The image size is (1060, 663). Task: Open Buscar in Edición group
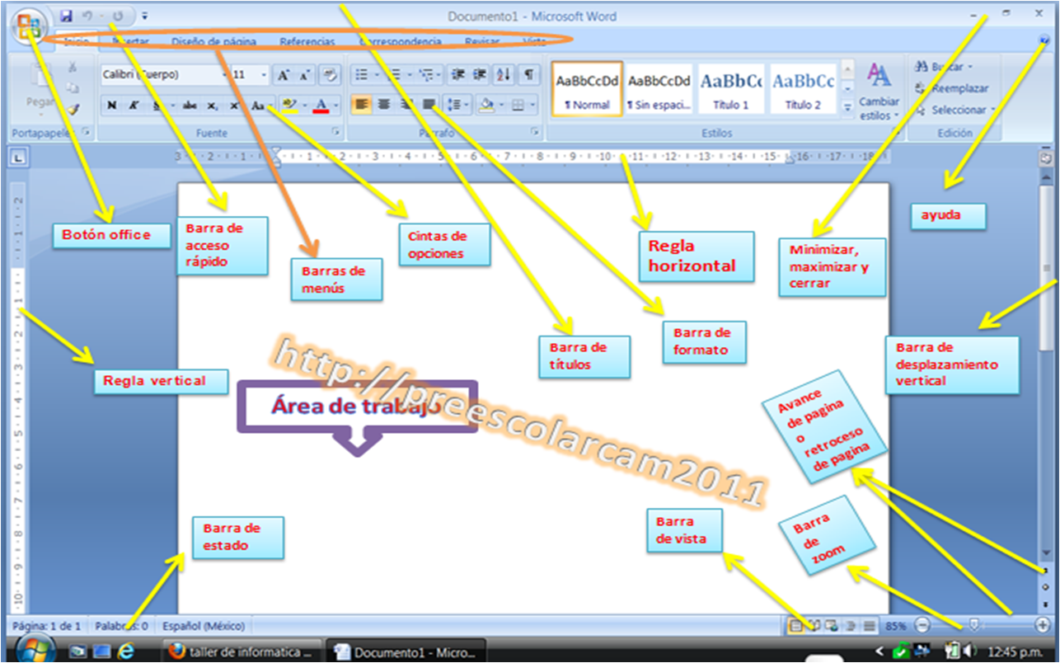tap(945, 67)
